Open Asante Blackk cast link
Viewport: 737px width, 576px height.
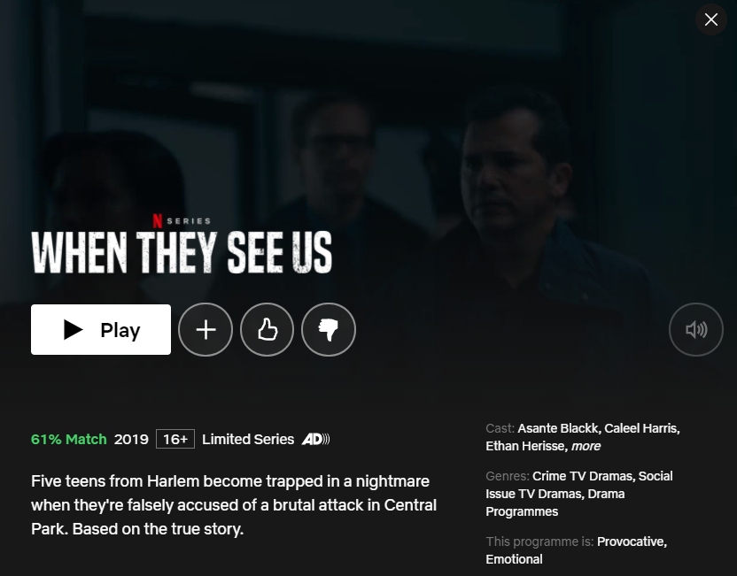(x=559, y=428)
